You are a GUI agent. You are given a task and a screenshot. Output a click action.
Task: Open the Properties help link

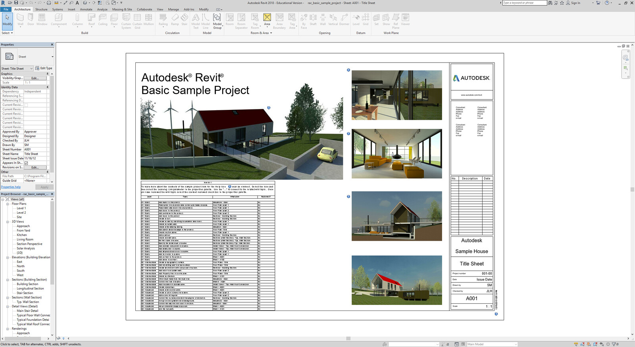(11, 187)
